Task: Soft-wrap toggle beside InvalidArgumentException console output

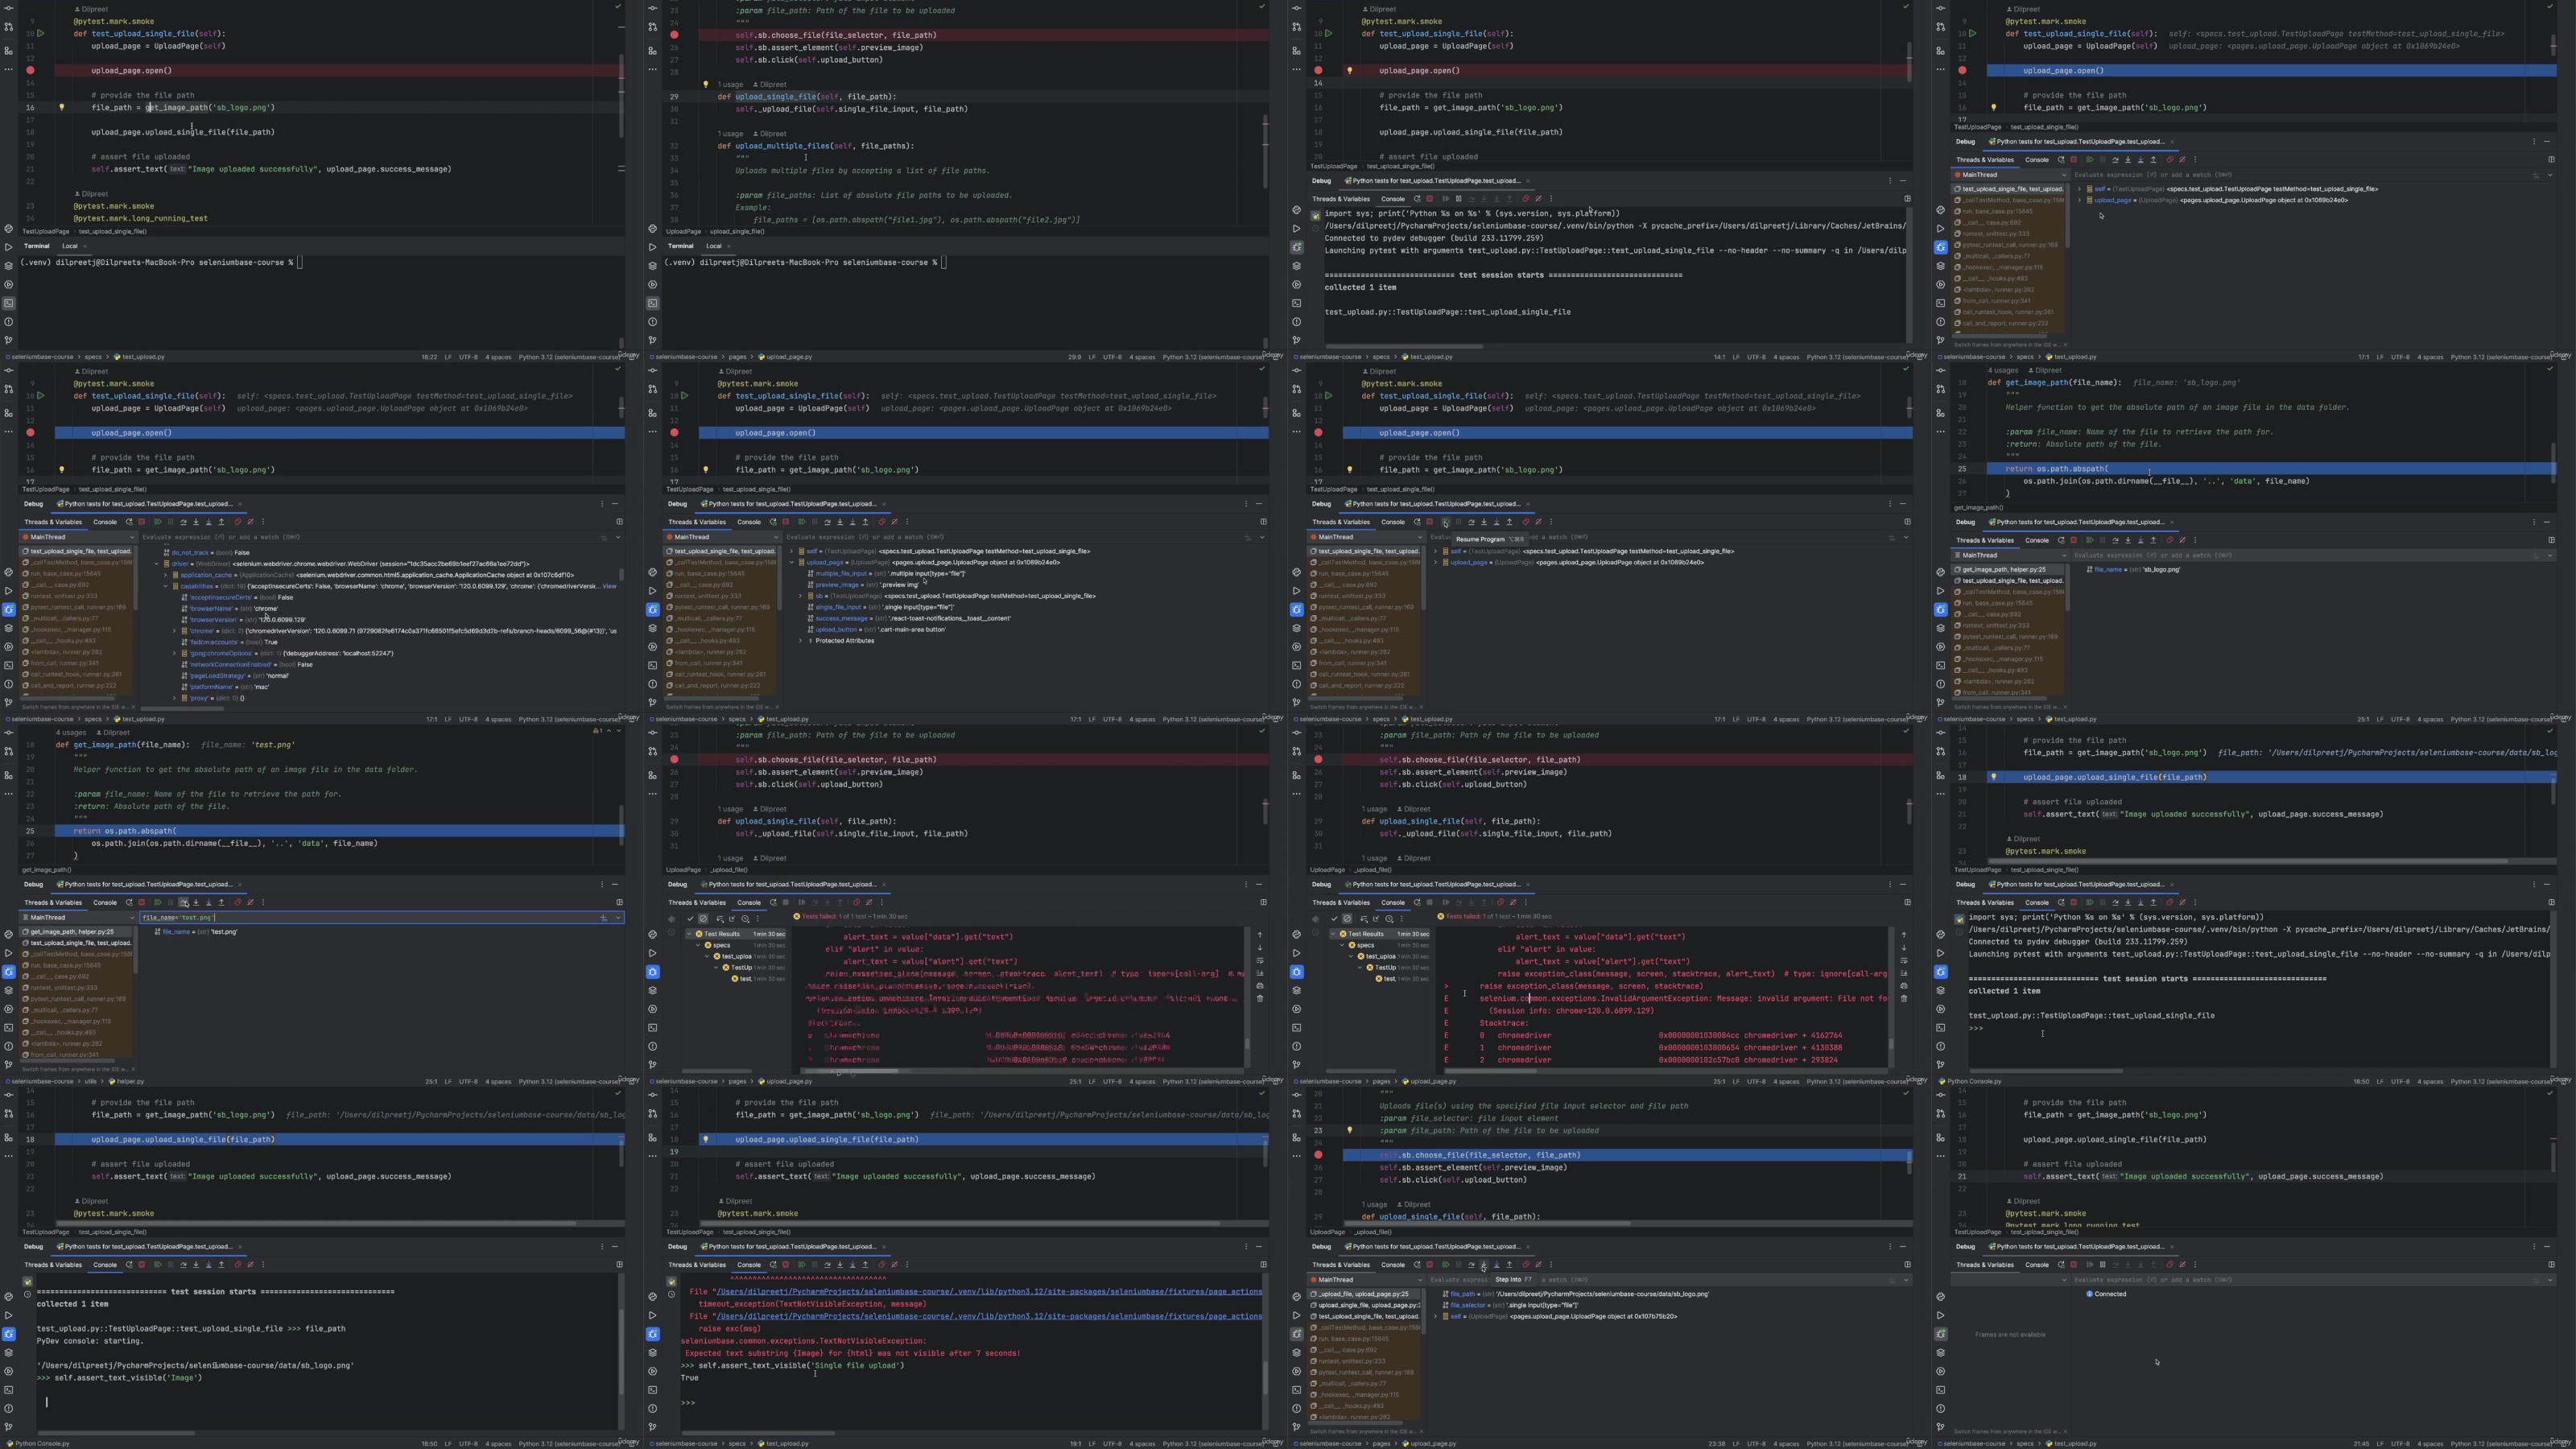Action: (1904, 961)
